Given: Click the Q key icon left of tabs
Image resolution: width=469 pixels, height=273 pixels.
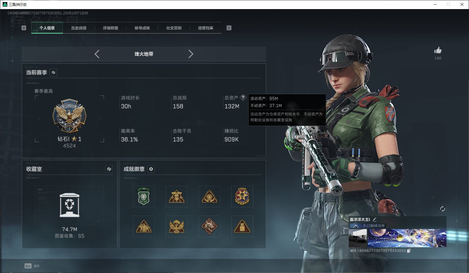Looking at the screenshot, I should pos(24,28).
